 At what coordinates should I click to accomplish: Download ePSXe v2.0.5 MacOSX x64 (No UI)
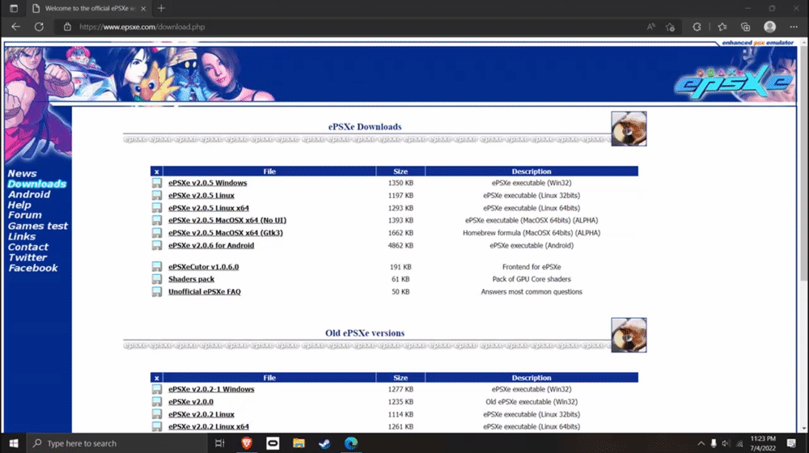(227, 220)
